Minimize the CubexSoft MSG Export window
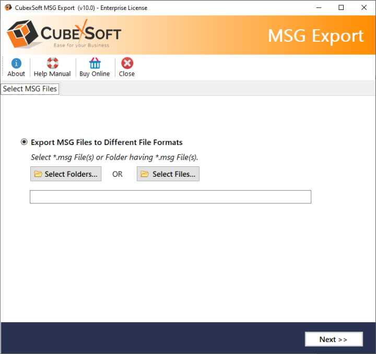376x354 pixels. [319, 8]
